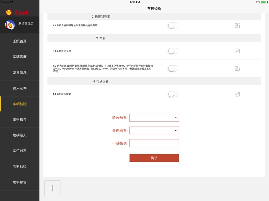Open 车位状态 menu item
The width and height of the screenshot is (269, 201).
coord(20,151)
